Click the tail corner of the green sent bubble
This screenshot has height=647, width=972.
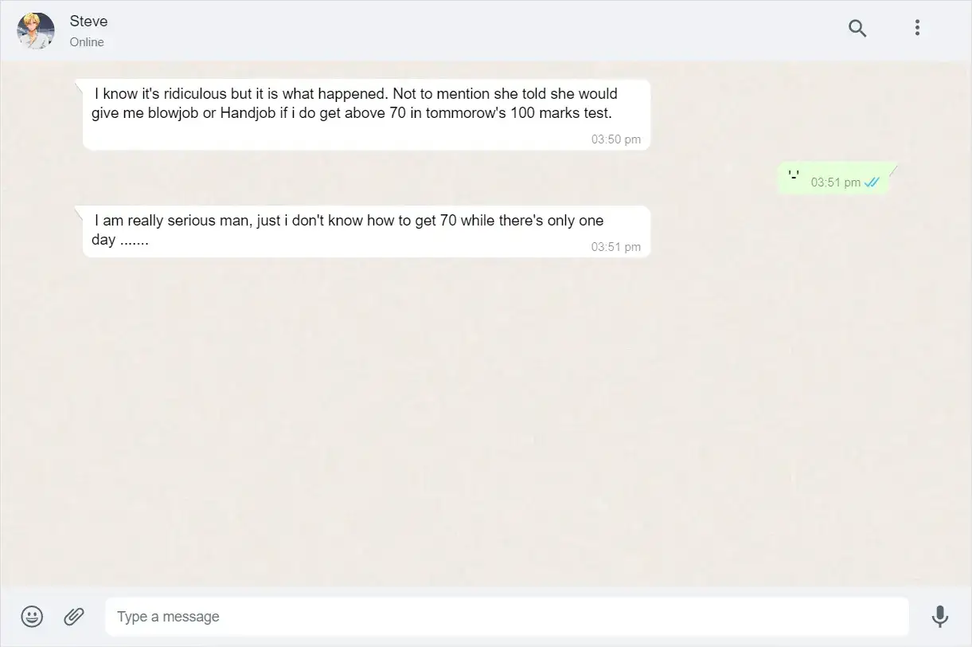coord(892,168)
